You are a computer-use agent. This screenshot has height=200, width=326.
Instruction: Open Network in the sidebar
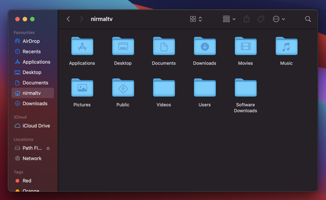[x=33, y=158]
